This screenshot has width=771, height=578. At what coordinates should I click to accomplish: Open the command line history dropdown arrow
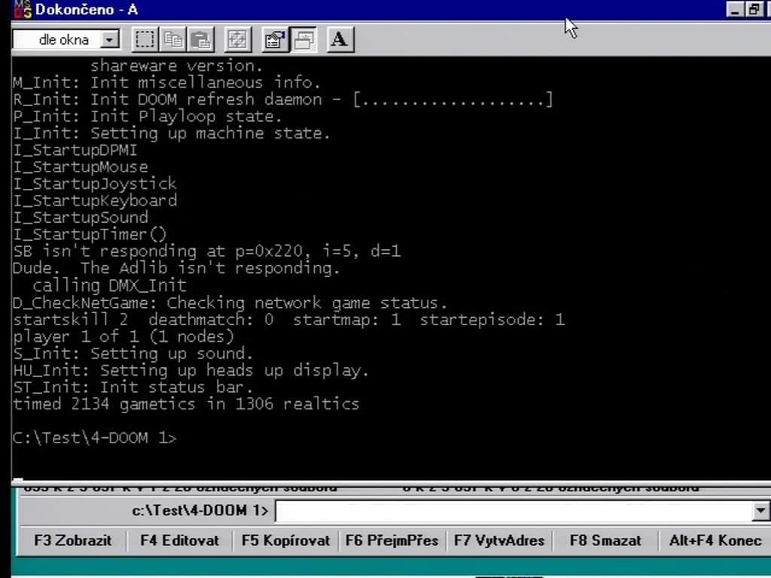click(760, 511)
